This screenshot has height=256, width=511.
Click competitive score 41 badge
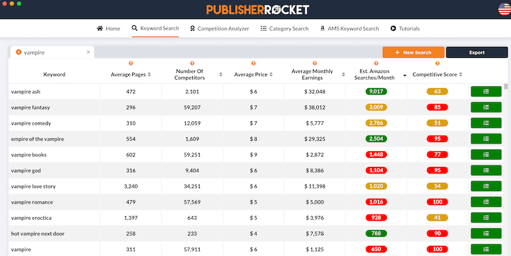437,218
